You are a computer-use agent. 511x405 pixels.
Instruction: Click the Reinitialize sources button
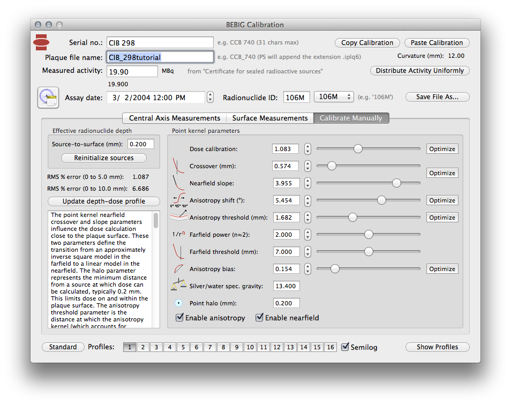(x=103, y=158)
